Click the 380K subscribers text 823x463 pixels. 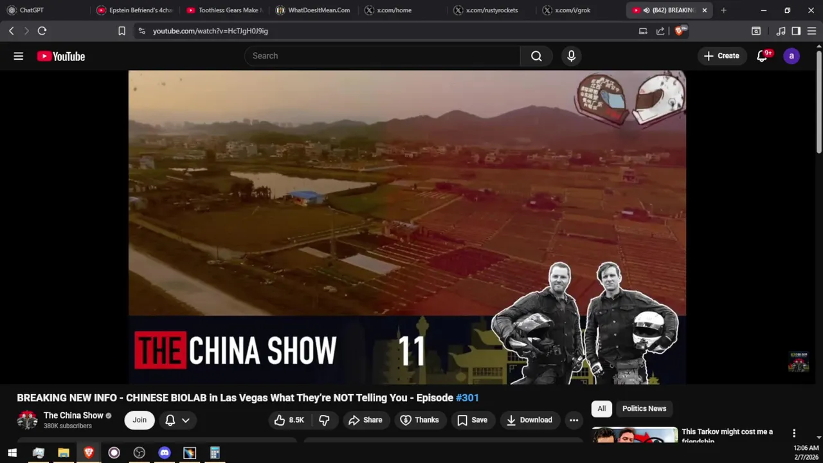[x=68, y=426]
